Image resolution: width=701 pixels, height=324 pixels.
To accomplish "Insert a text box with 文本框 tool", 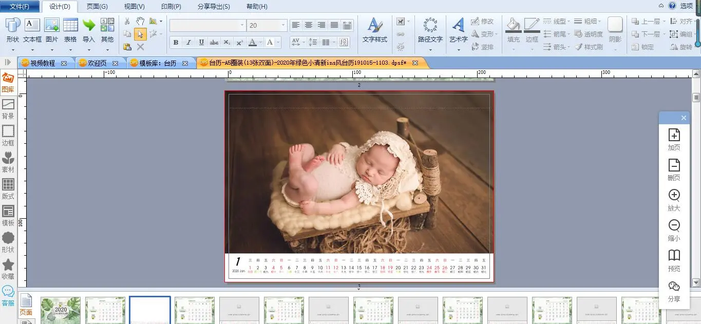I will pyautogui.click(x=32, y=30).
